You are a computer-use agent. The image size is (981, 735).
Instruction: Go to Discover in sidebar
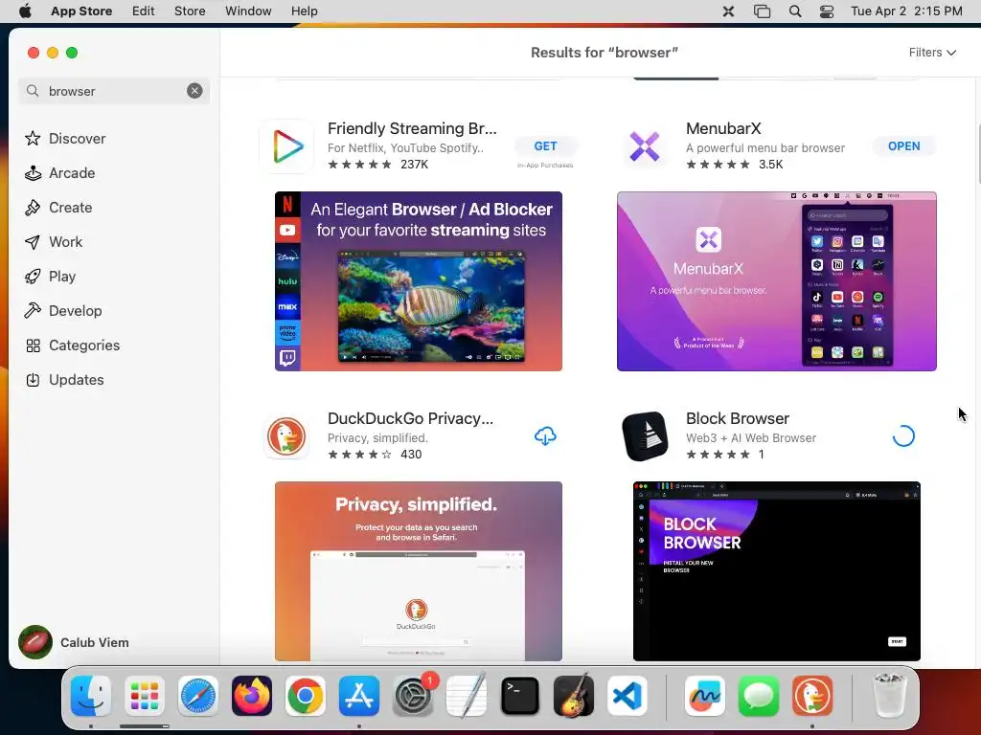click(65, 139)
